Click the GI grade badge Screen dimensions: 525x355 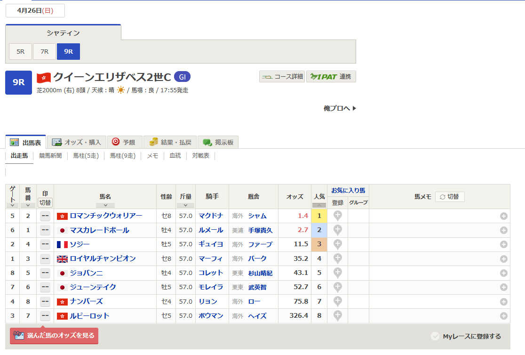point(182,77)
